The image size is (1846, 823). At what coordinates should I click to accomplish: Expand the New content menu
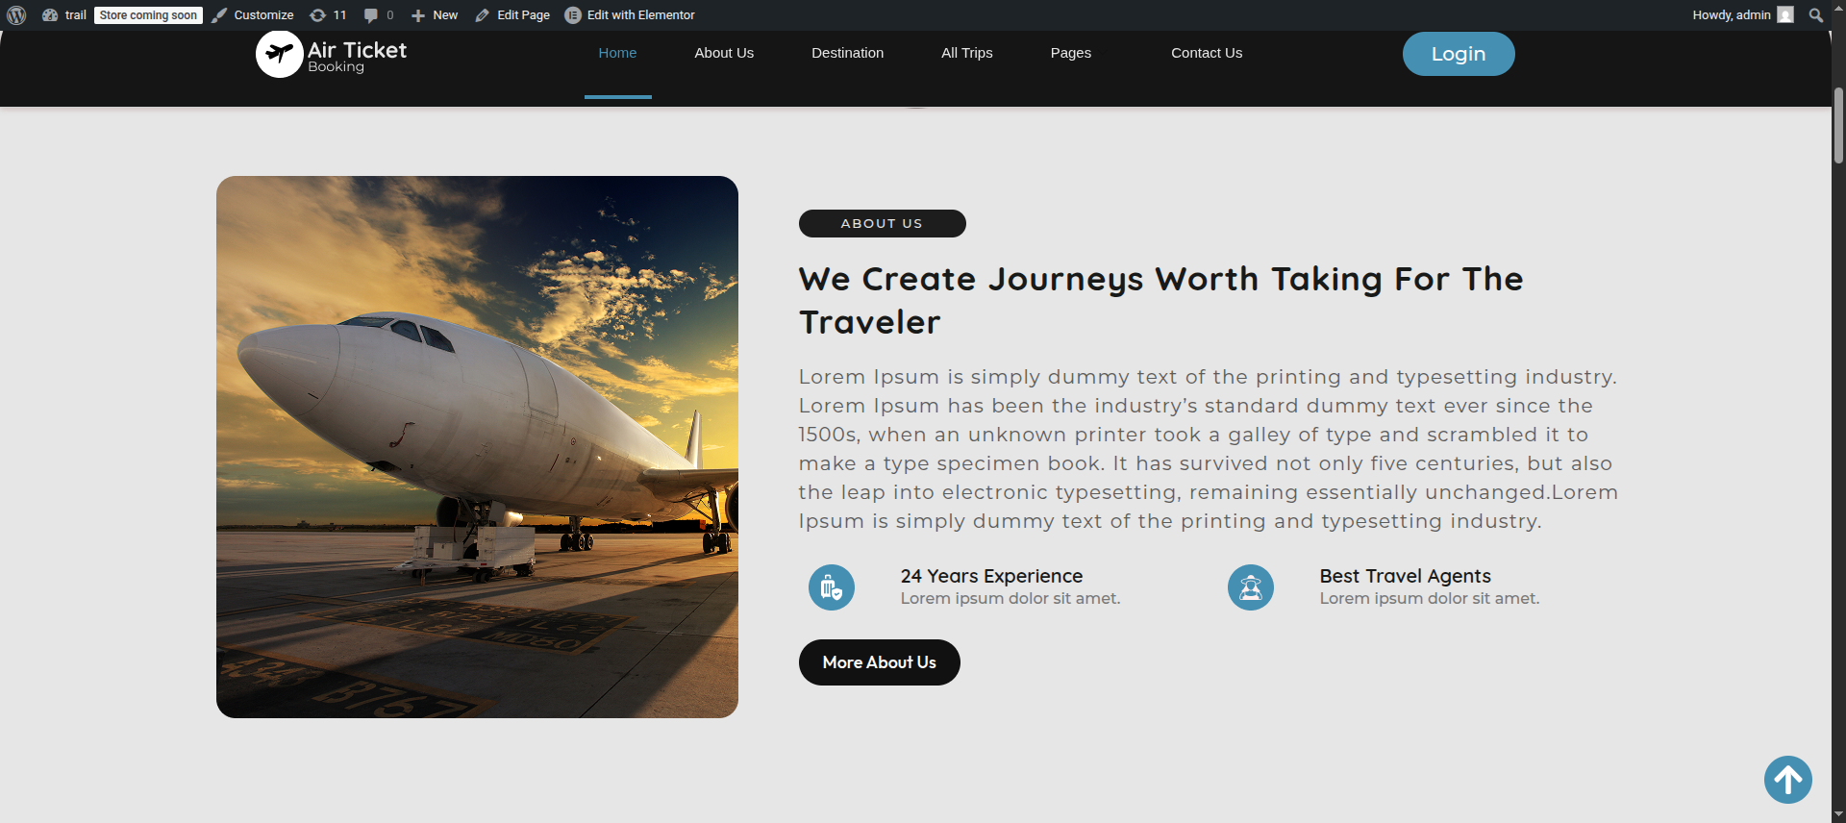tap(435, 15)
